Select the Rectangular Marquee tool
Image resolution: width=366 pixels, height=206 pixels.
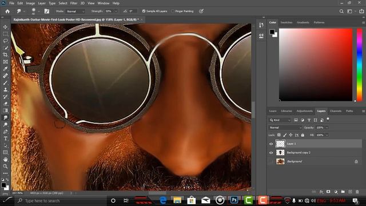click(x=5, y=34)
